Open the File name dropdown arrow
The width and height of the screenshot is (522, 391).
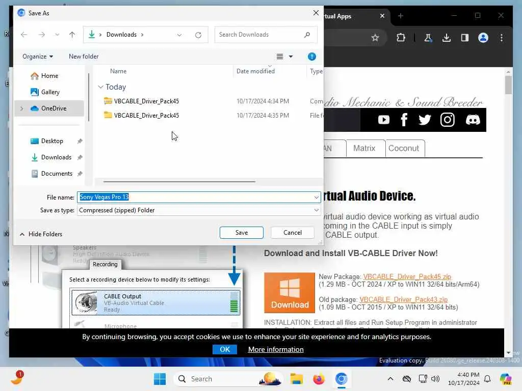tap(316, 198)
